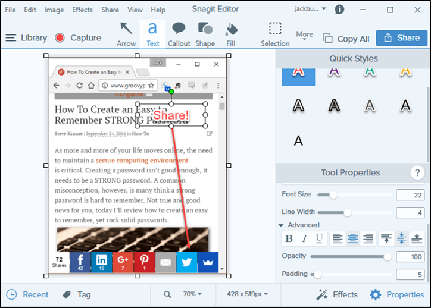This screenshot has height=308, width=431.
Task: Open the Image menu
Action: (54, 10)
